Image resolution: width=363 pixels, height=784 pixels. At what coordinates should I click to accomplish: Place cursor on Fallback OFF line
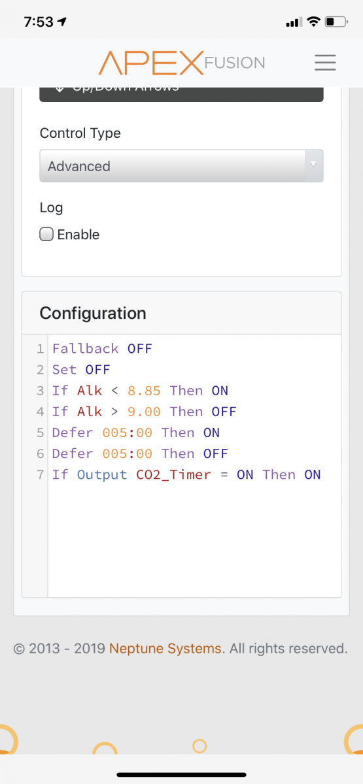[102, 349]
